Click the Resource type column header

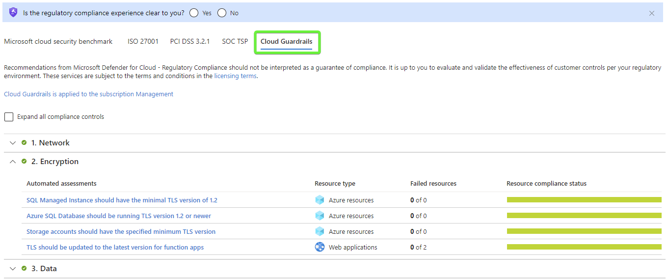point(335,183)
